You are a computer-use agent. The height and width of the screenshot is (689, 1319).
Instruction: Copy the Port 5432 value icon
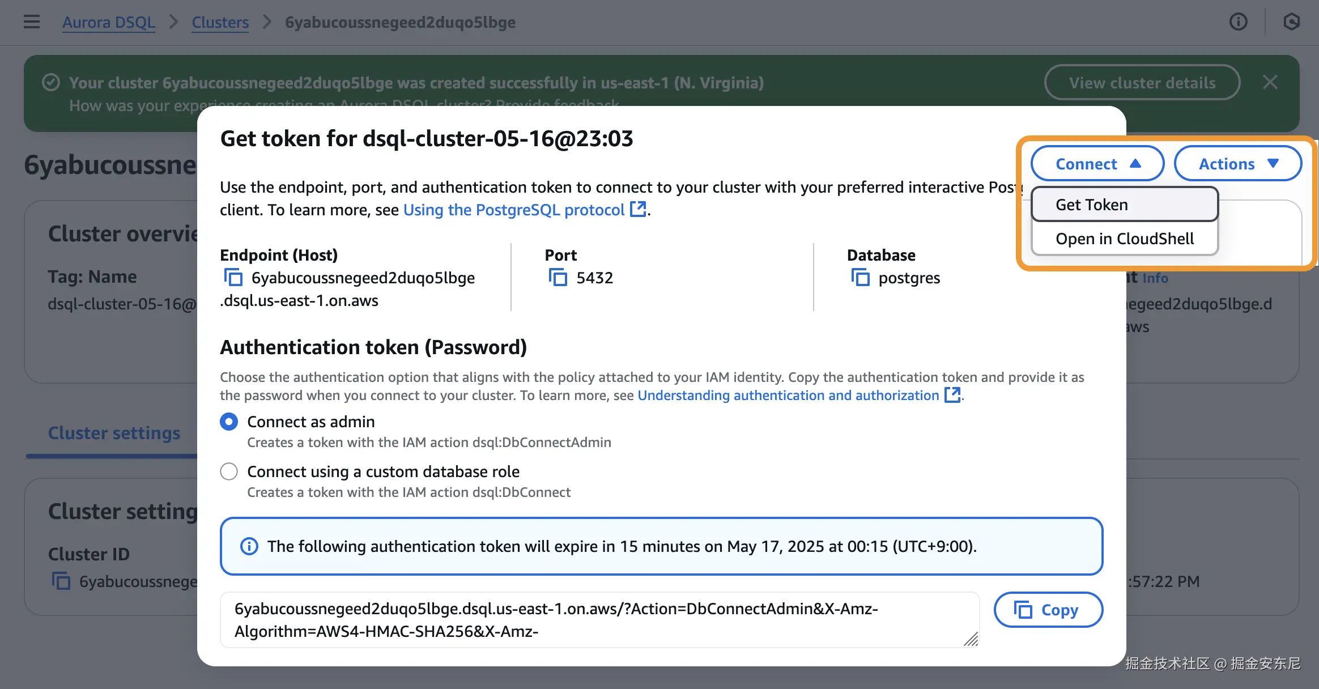558,278
